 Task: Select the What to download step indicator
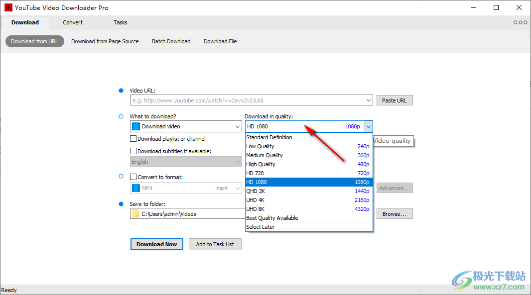pyautogui.click(x=121, y=116)
